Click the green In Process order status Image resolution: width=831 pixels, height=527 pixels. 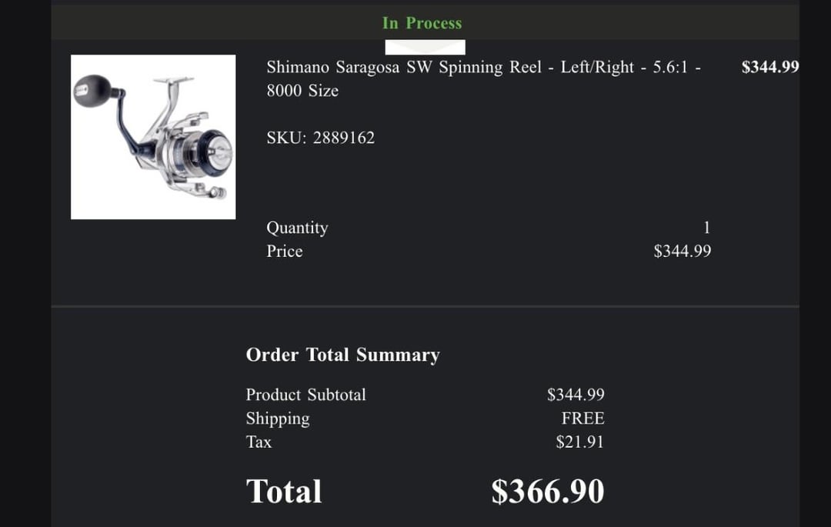coord(422,23)
